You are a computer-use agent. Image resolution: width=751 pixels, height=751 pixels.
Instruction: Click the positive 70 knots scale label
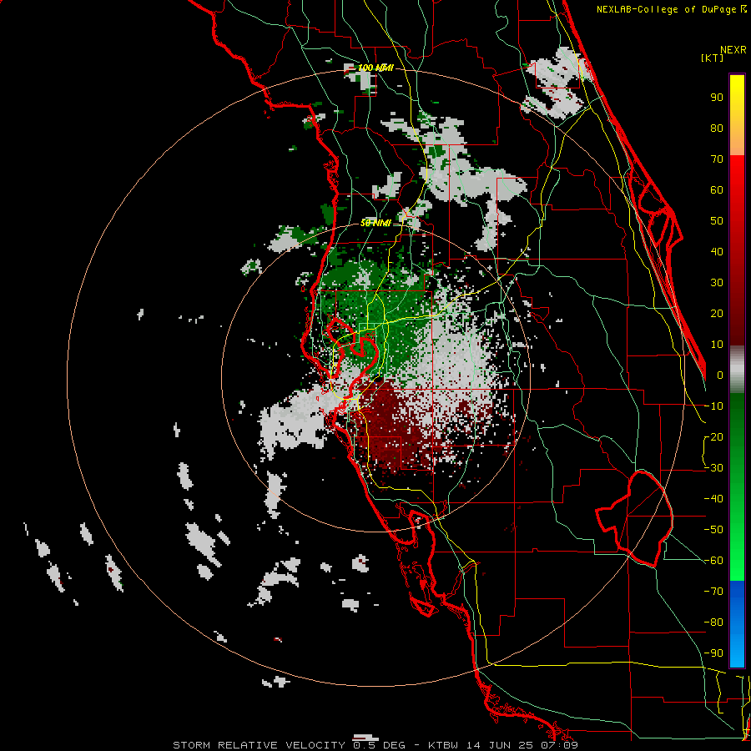coord(717,159)
